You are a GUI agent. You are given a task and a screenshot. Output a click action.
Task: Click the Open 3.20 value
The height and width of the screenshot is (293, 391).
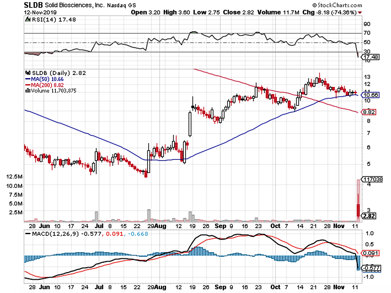[146, 12]
